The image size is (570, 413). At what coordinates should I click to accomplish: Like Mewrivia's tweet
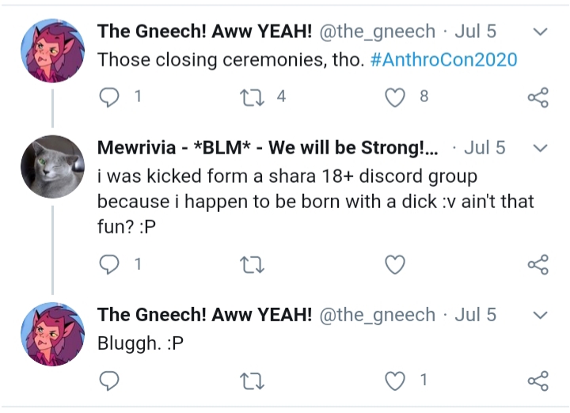click(395, 264)
